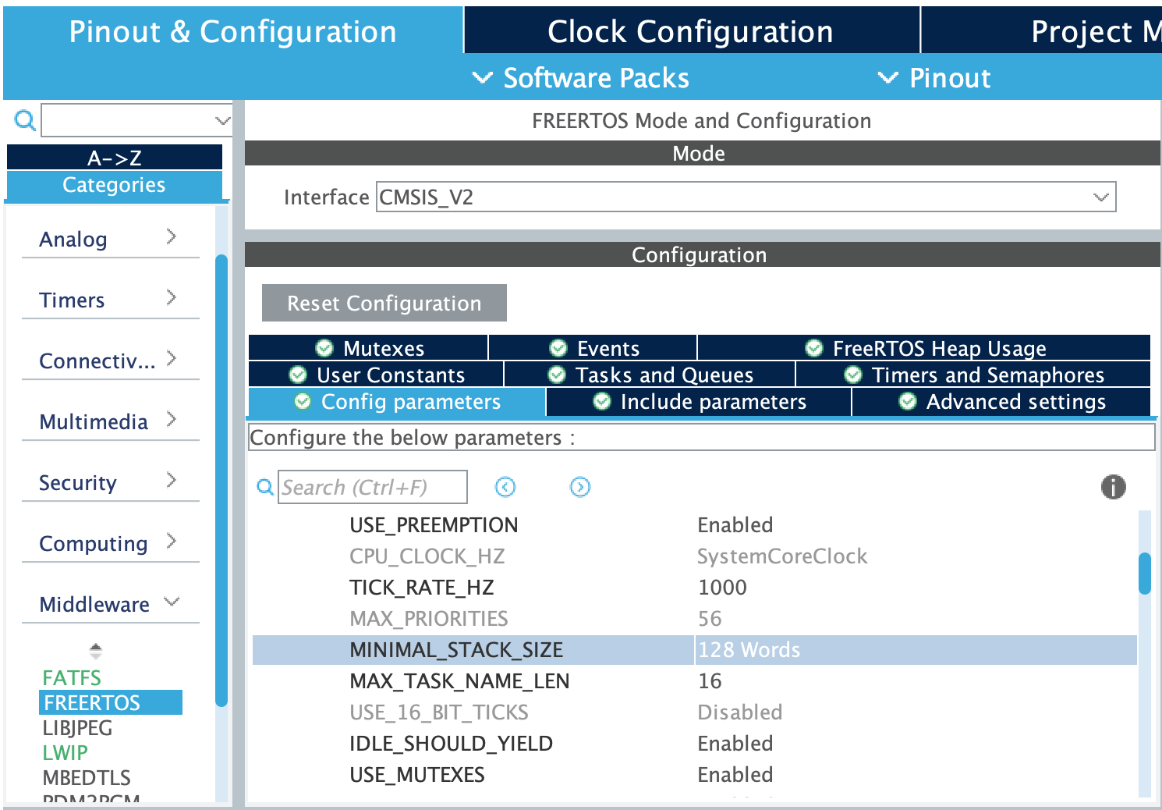Open the category search combo box dropdown
This screenshot has width=1162, height=810.
point(222,120)
